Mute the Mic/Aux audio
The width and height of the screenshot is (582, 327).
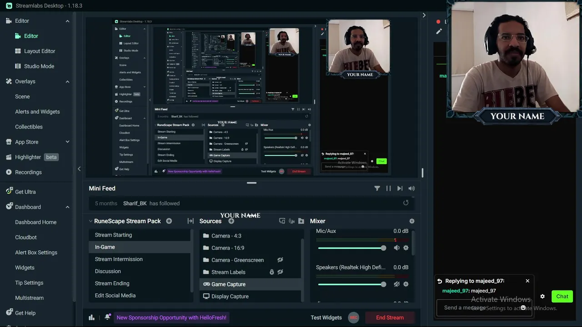point(396,248)
